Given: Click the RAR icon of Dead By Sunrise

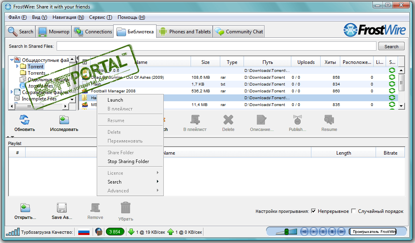Looking at the screenshot, I should [x=85, y=78].
